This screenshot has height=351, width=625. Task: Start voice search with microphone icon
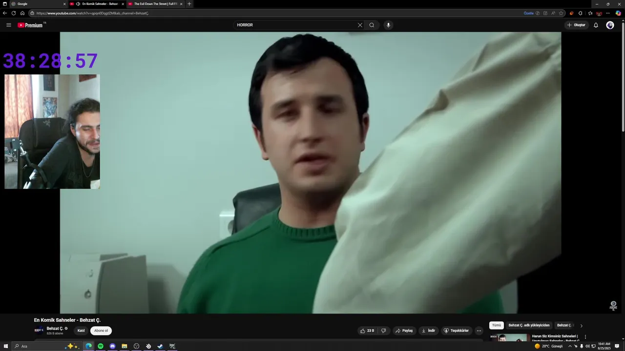388,25
